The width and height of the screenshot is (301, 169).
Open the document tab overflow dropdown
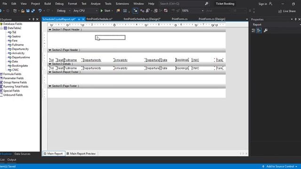coord(247,19)
